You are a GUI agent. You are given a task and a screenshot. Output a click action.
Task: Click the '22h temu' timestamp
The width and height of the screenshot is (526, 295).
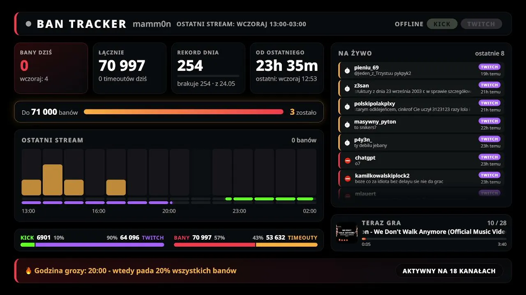[491, 128]
